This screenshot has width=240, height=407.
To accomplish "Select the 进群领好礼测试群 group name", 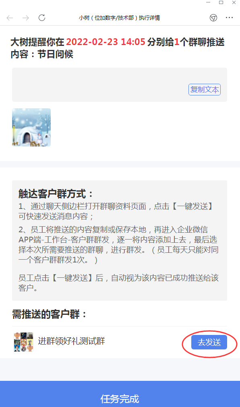I will (x=71, y=341).
